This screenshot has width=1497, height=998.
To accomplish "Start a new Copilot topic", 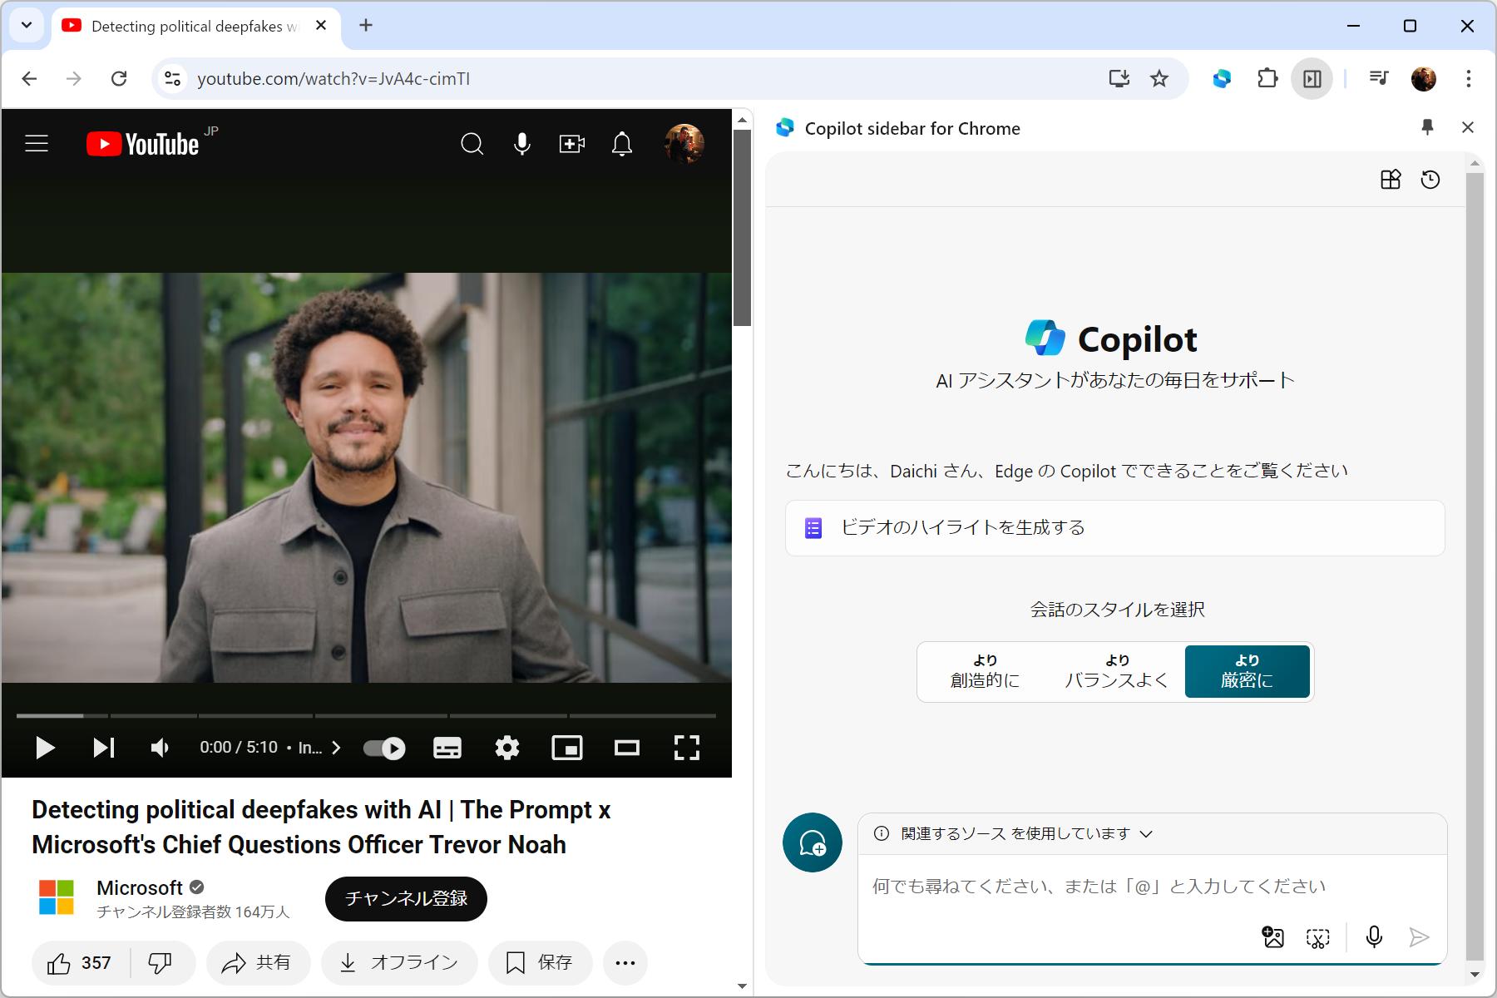I will click(813, 842).
